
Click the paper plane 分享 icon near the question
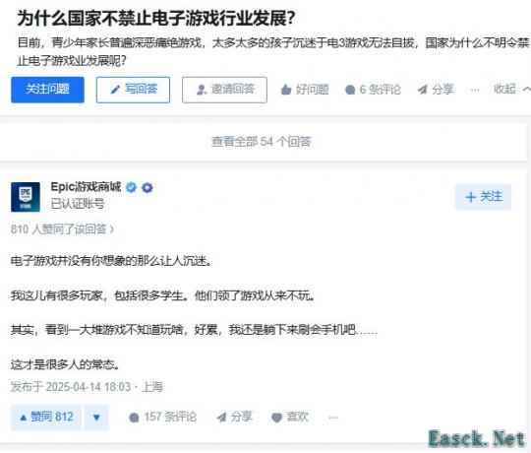pos(422,90)
